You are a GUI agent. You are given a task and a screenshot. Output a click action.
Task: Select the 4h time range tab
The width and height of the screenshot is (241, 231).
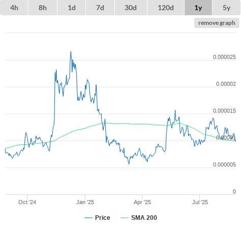point(14,8)
